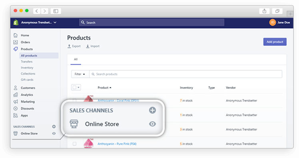Click the JD user avatar
The image size is (299, 158).
click(273, 22)
